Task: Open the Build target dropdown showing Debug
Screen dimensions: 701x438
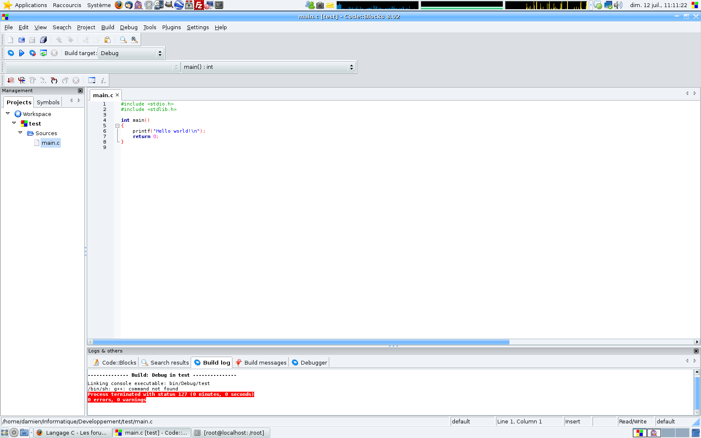Action: [x=160, y=53]
